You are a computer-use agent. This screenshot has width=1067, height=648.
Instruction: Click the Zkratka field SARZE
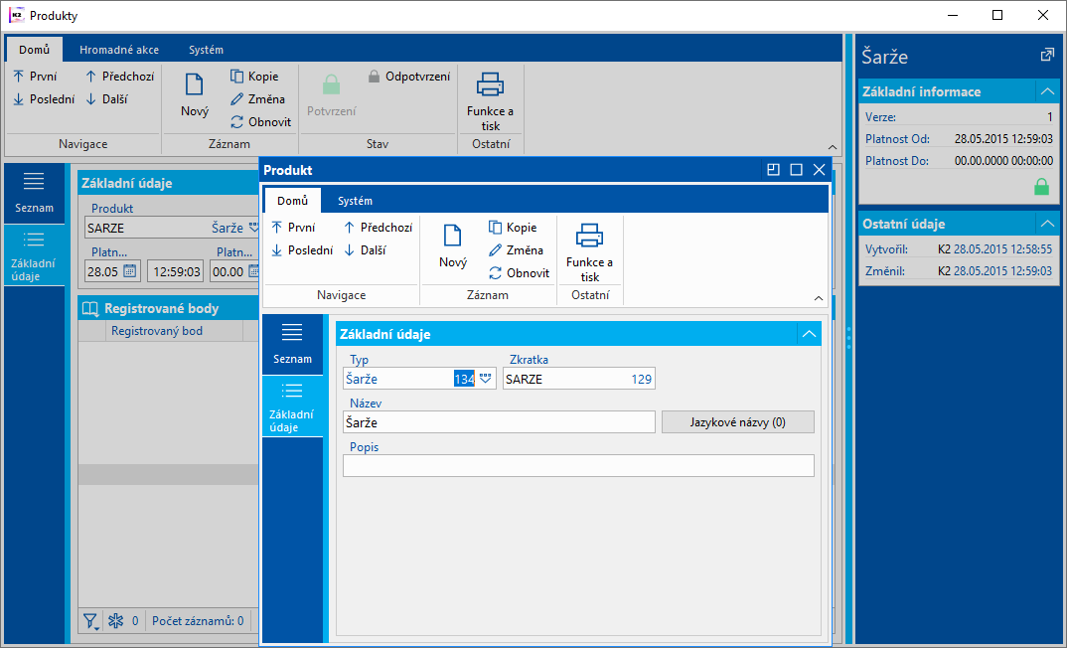click(x=578, y=379)
